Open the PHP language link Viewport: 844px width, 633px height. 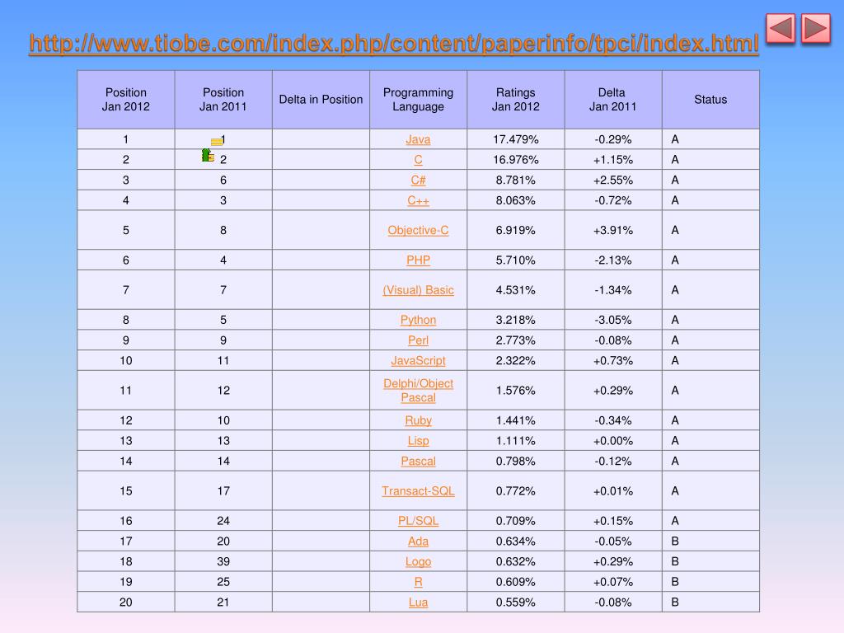coord(418,260)
